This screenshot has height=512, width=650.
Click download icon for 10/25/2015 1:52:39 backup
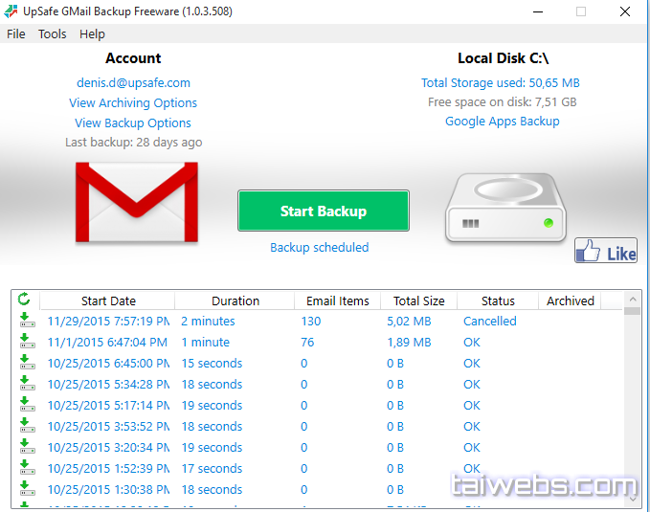click(x=27, y=468)
